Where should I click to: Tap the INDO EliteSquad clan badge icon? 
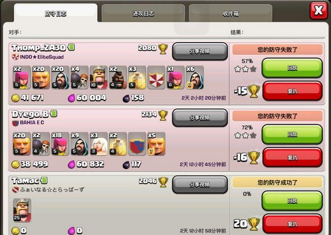(15, 57)
